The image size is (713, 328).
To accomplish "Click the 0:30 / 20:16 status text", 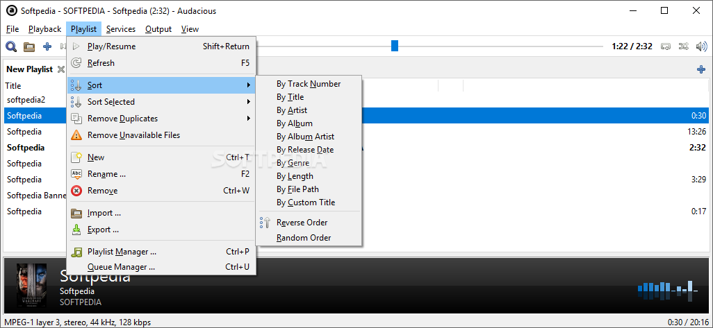I will pos(687,322).
